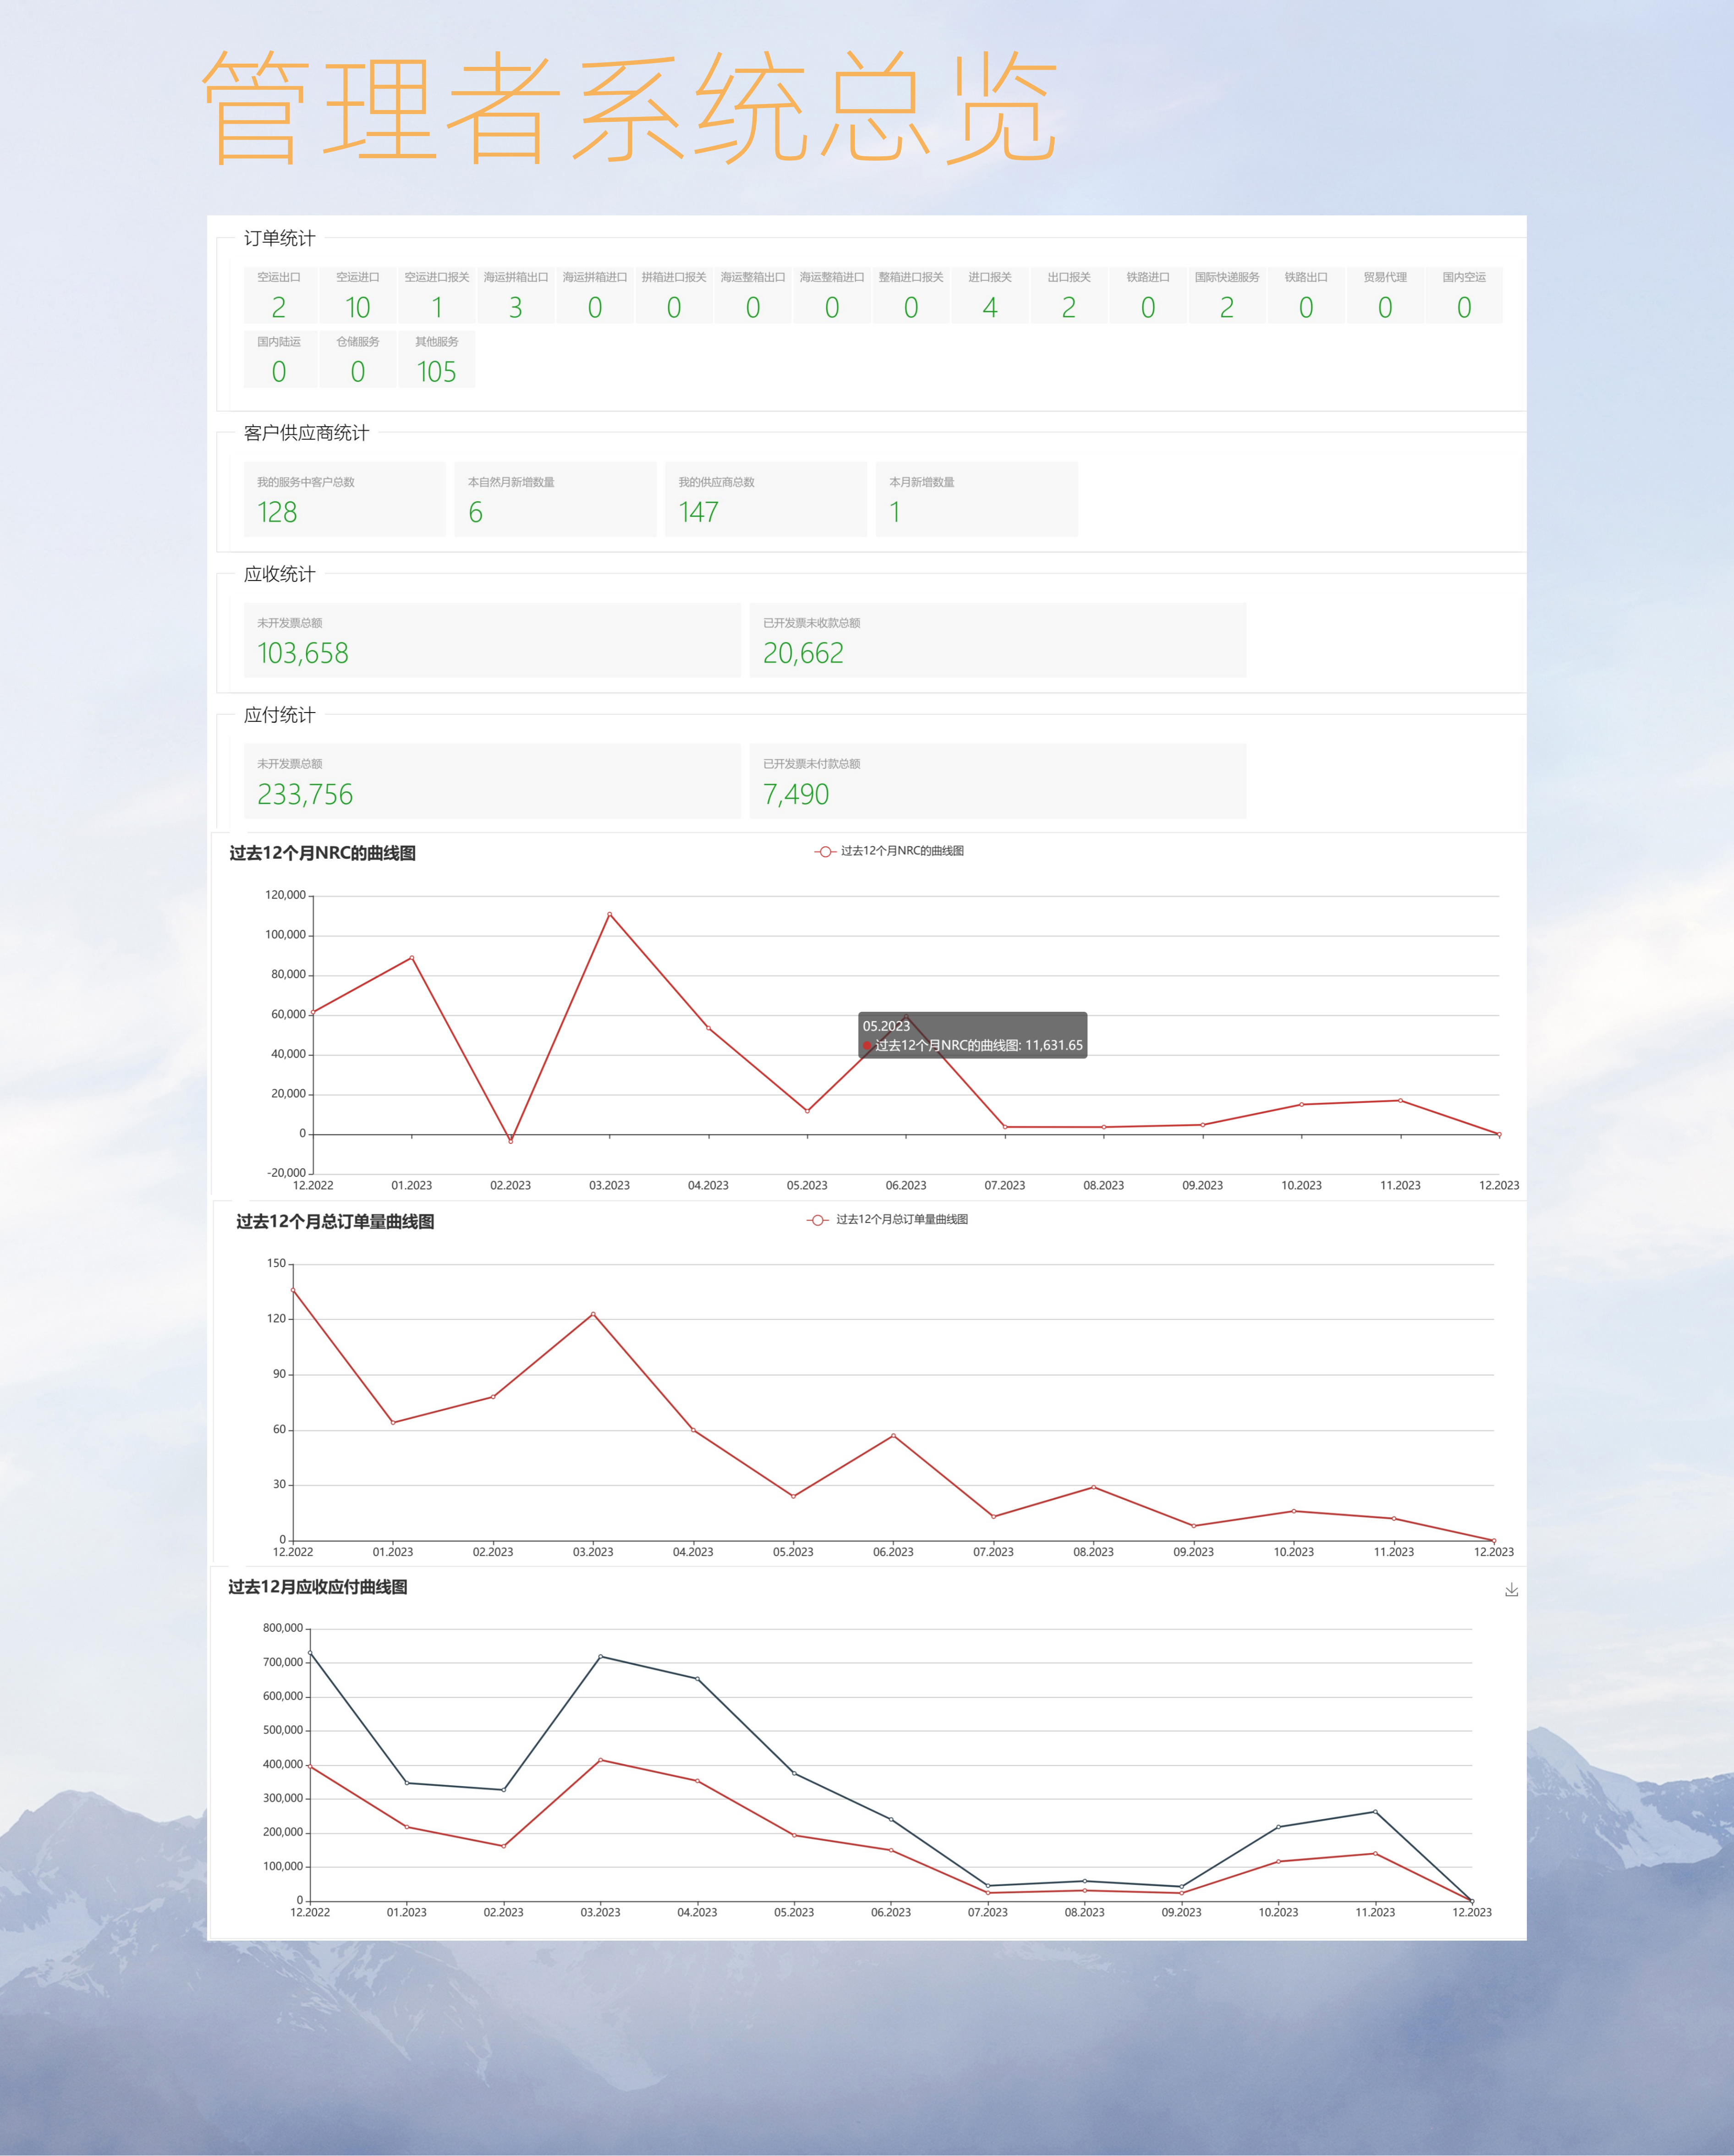
Task: Click 未开发票总额 value 233,756 under 应付统计
Action: (305, 794)
